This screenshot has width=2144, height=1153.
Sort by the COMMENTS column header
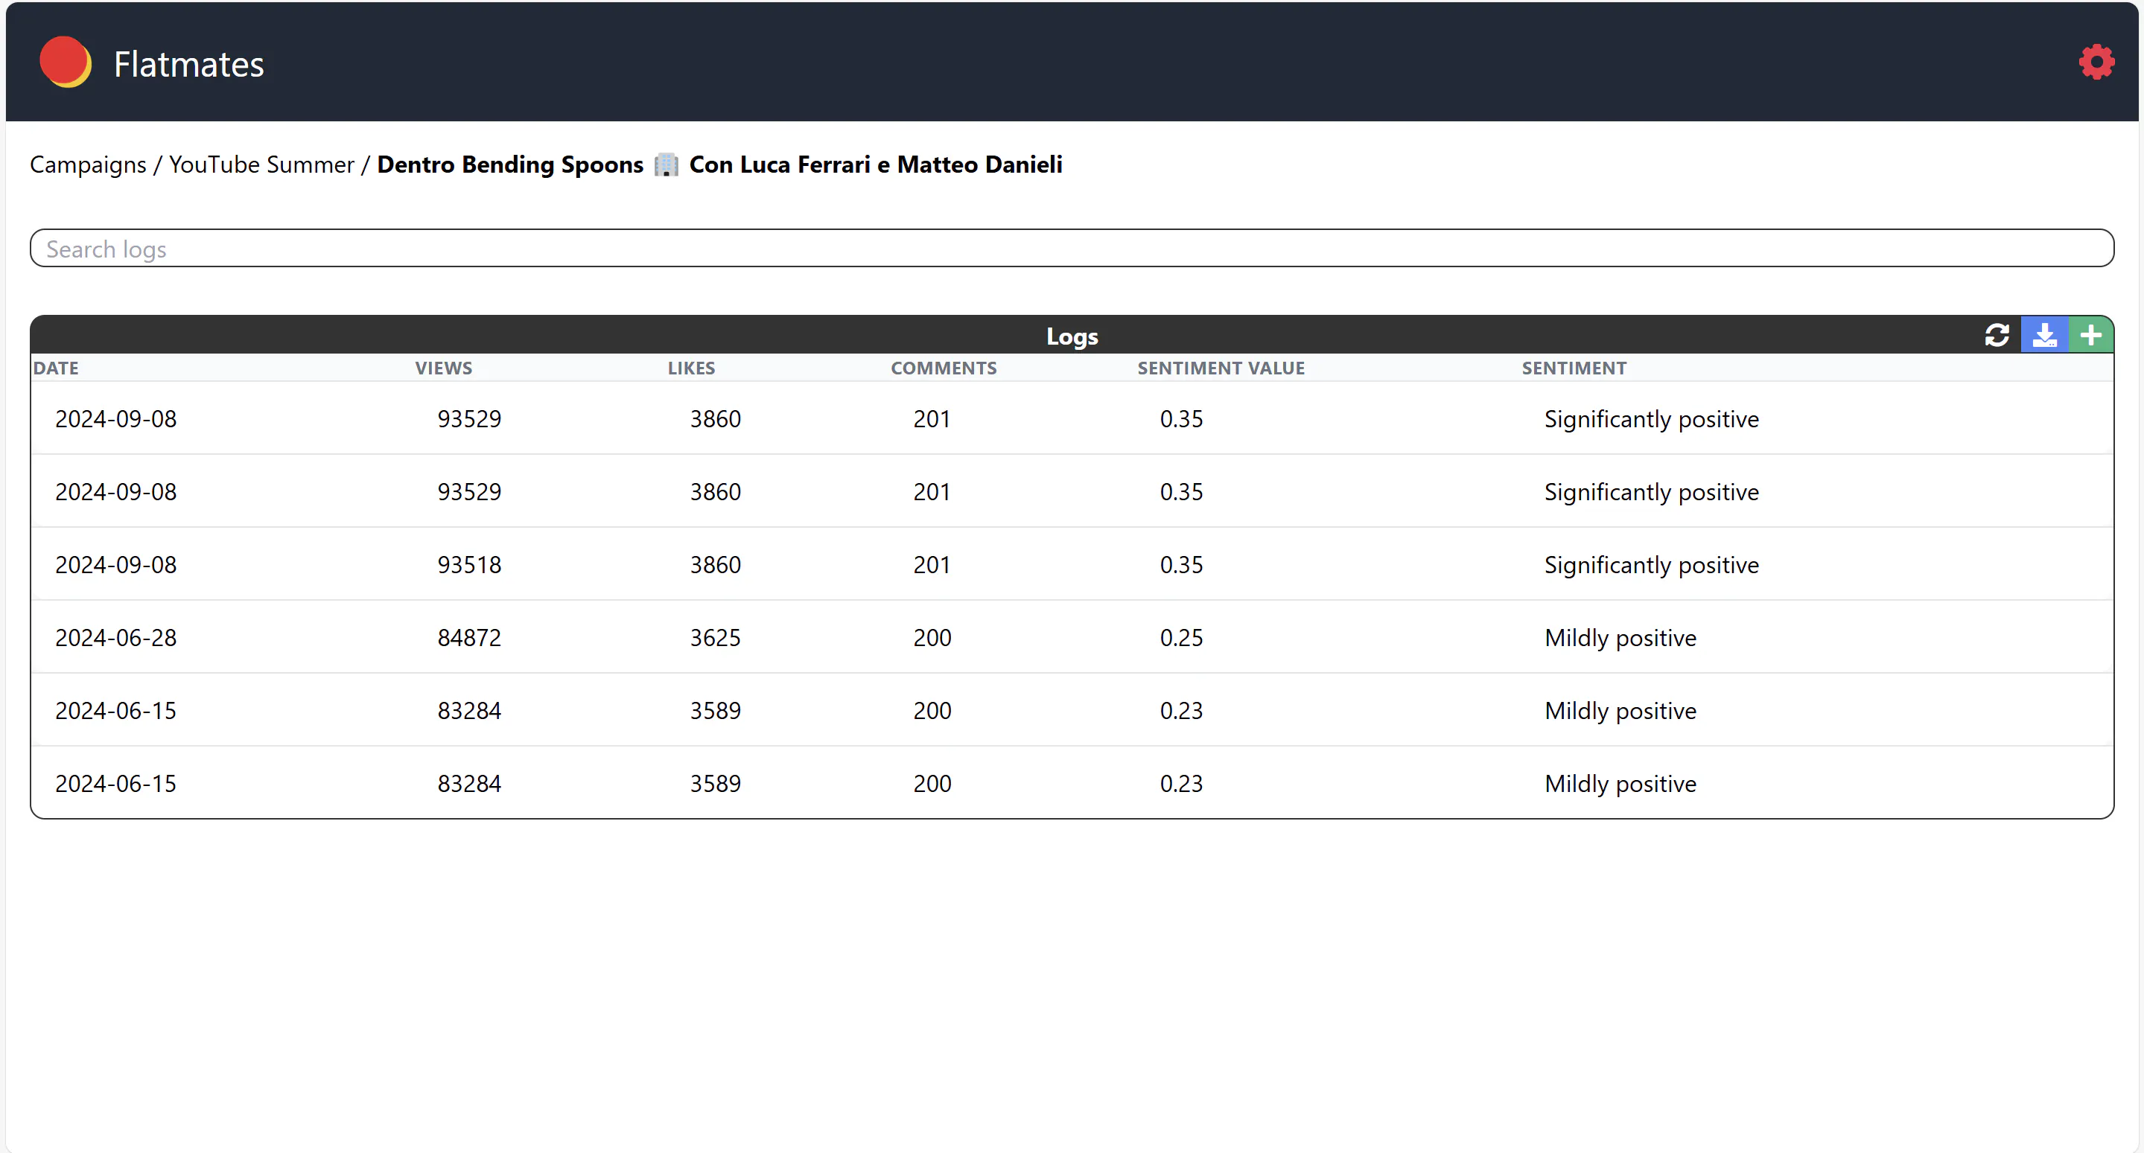(944, 368)
